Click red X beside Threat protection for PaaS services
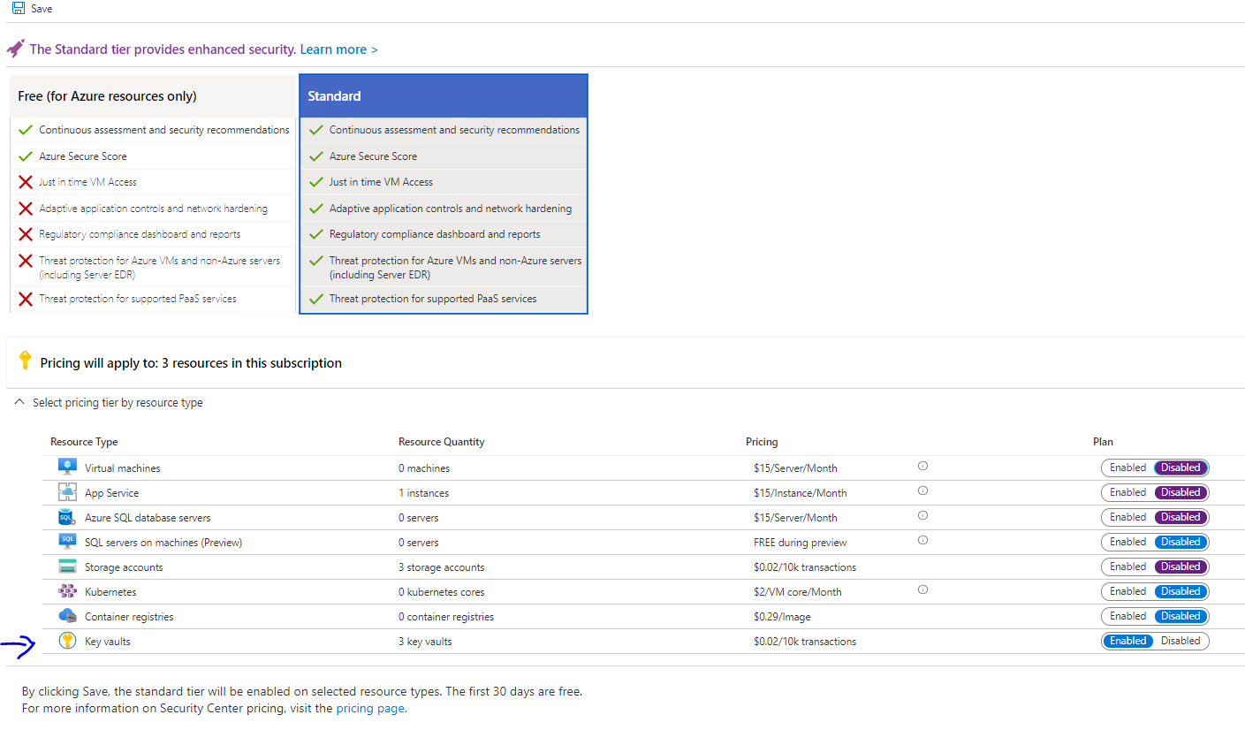1245x730 pixels. coord(26,300)
